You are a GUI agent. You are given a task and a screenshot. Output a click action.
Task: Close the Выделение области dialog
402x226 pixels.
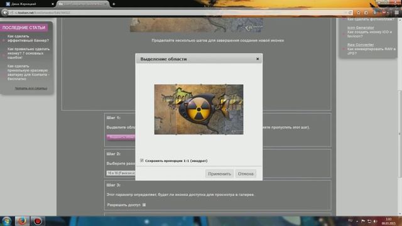tap(258, 59)
